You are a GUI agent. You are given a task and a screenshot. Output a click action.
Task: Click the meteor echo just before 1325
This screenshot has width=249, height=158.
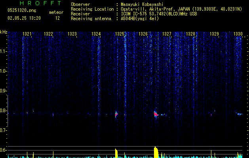tap(116, 115)
